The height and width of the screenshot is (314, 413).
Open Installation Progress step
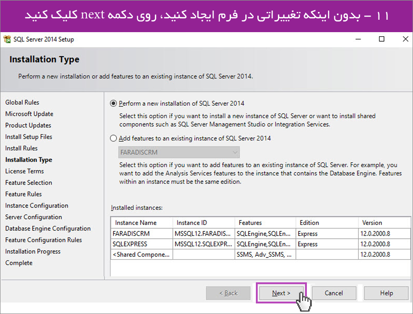(33, 252)
